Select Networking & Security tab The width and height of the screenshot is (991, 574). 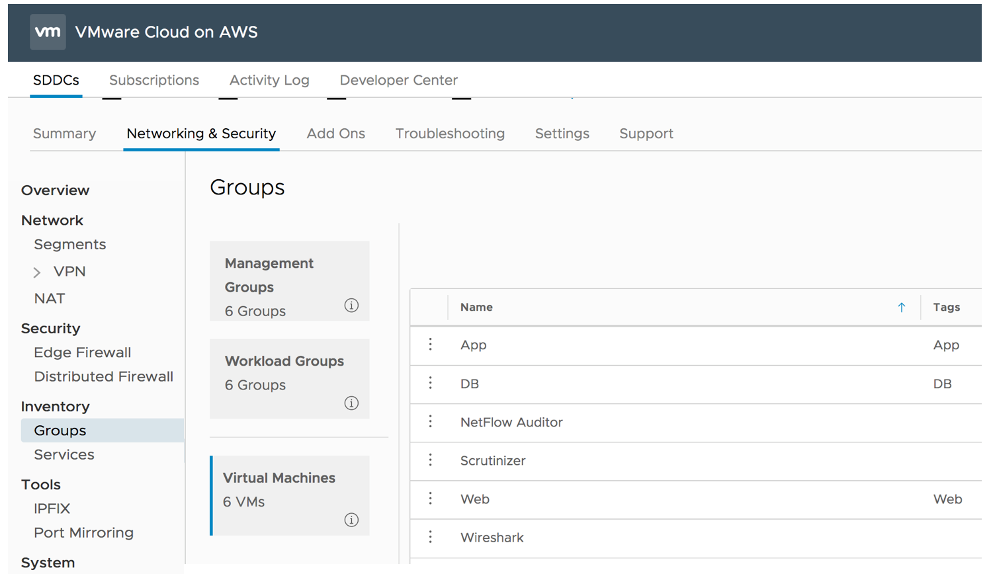[201, 134]
